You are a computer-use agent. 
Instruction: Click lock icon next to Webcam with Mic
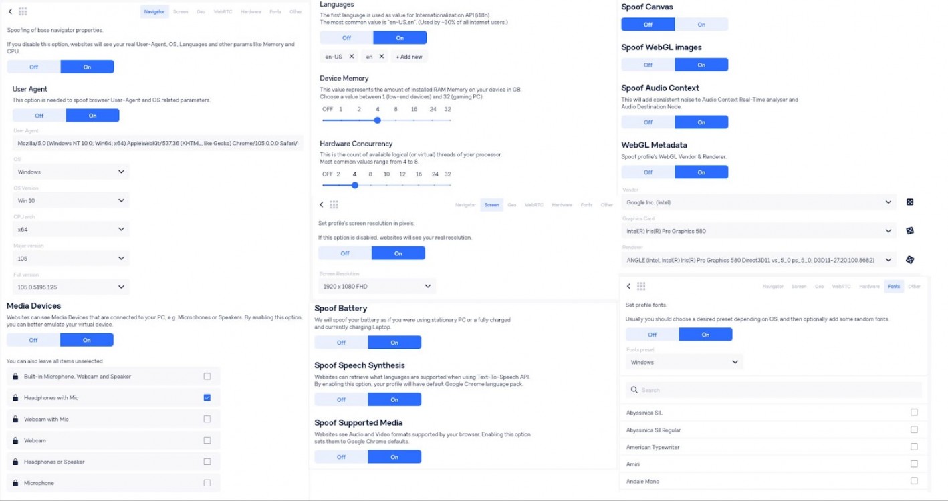15,420
